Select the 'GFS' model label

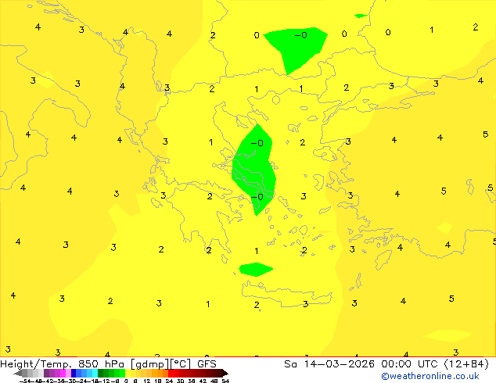[x=207, y=364]
